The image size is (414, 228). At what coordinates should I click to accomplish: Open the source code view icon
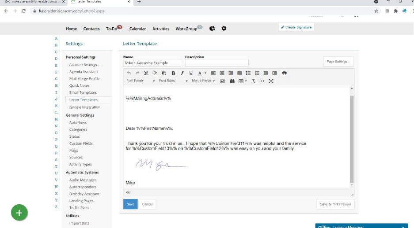[x=262, y=81]
